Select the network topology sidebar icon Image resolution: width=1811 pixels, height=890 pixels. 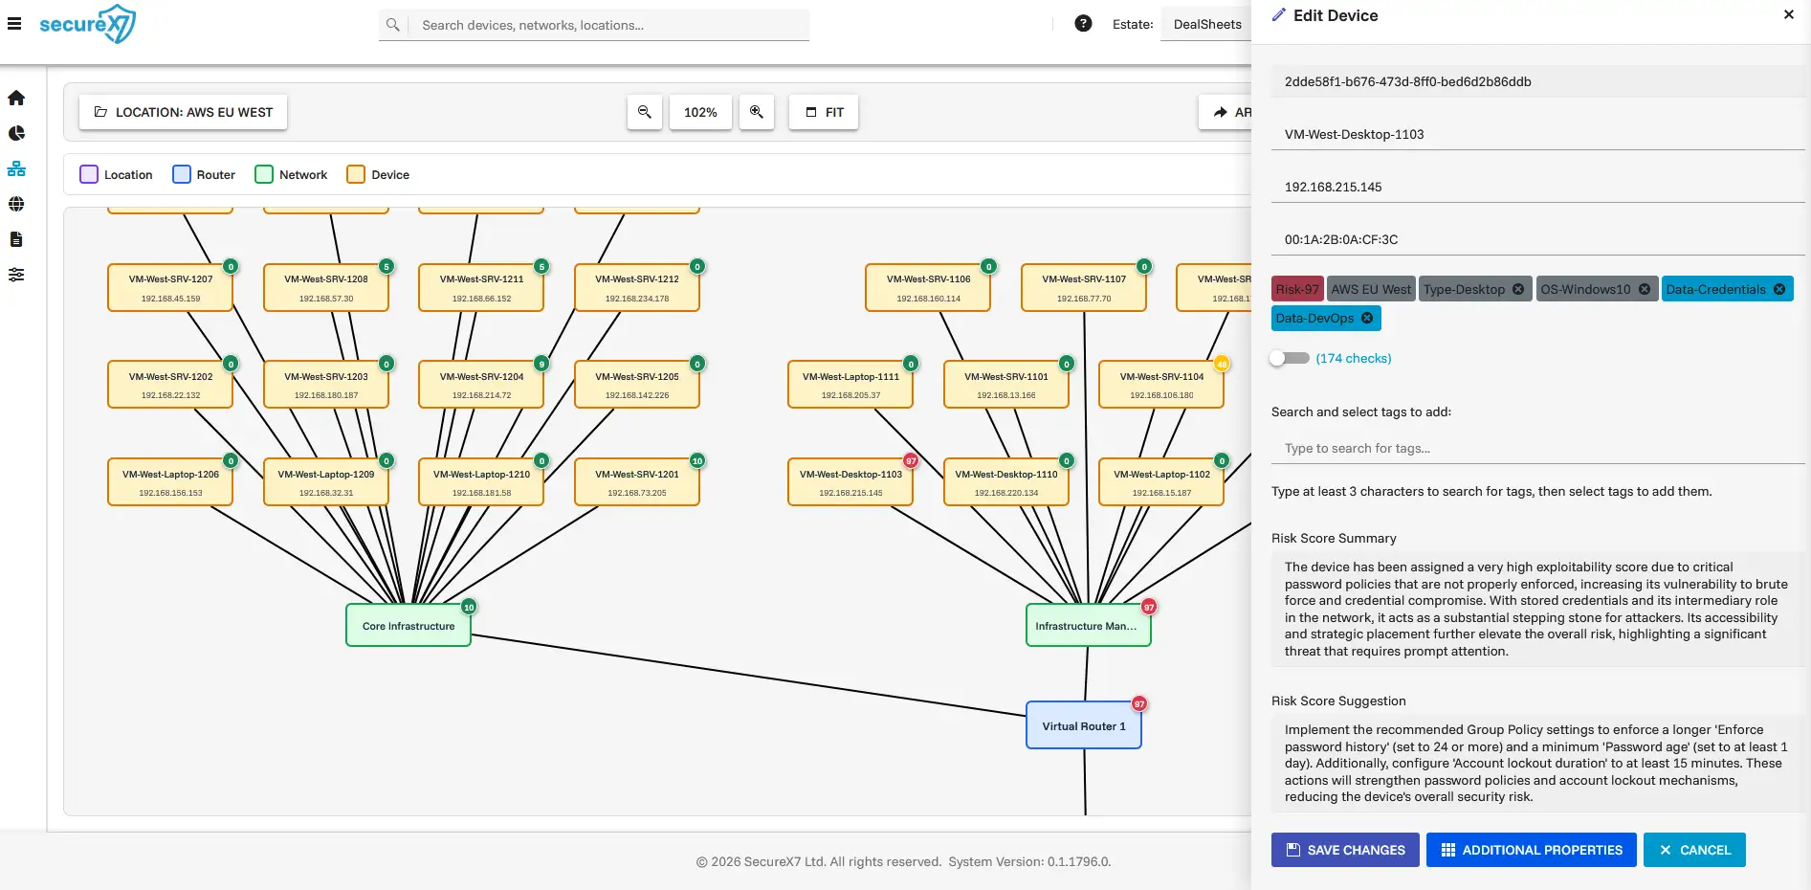click(16, 169)
